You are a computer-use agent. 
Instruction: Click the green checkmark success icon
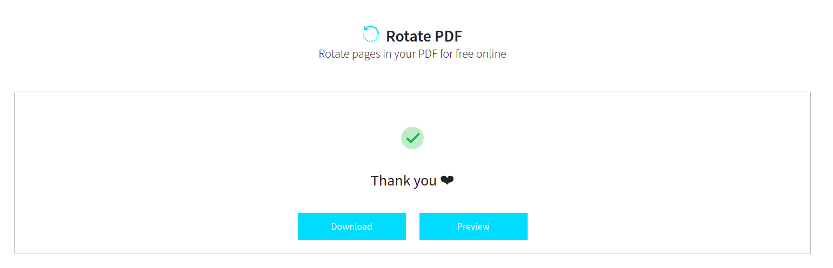pos(412,138)
